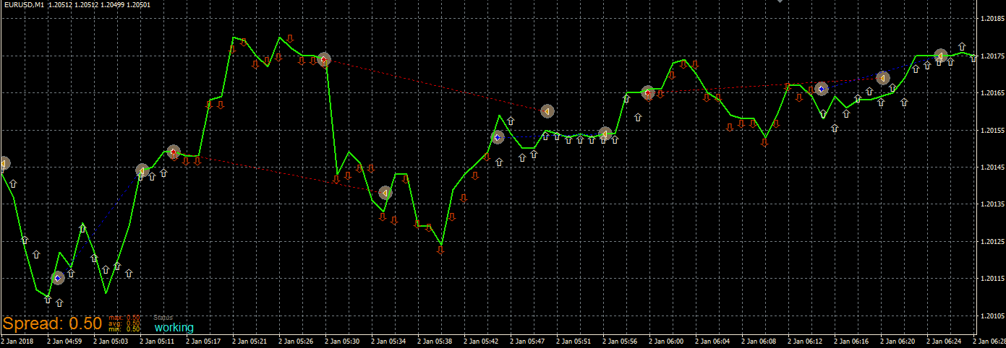
Task: Click the 1.20185 price scale label
Action: click(992, 19)
